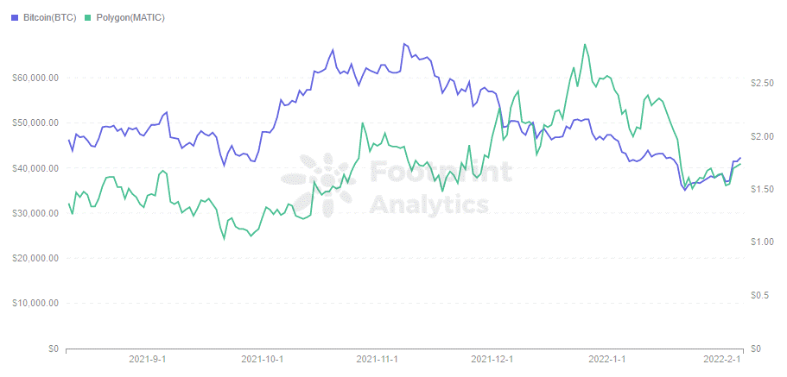Click the purple Bitcoin legend swatch
The image size is (787, 377).
(x=16, y=17)
